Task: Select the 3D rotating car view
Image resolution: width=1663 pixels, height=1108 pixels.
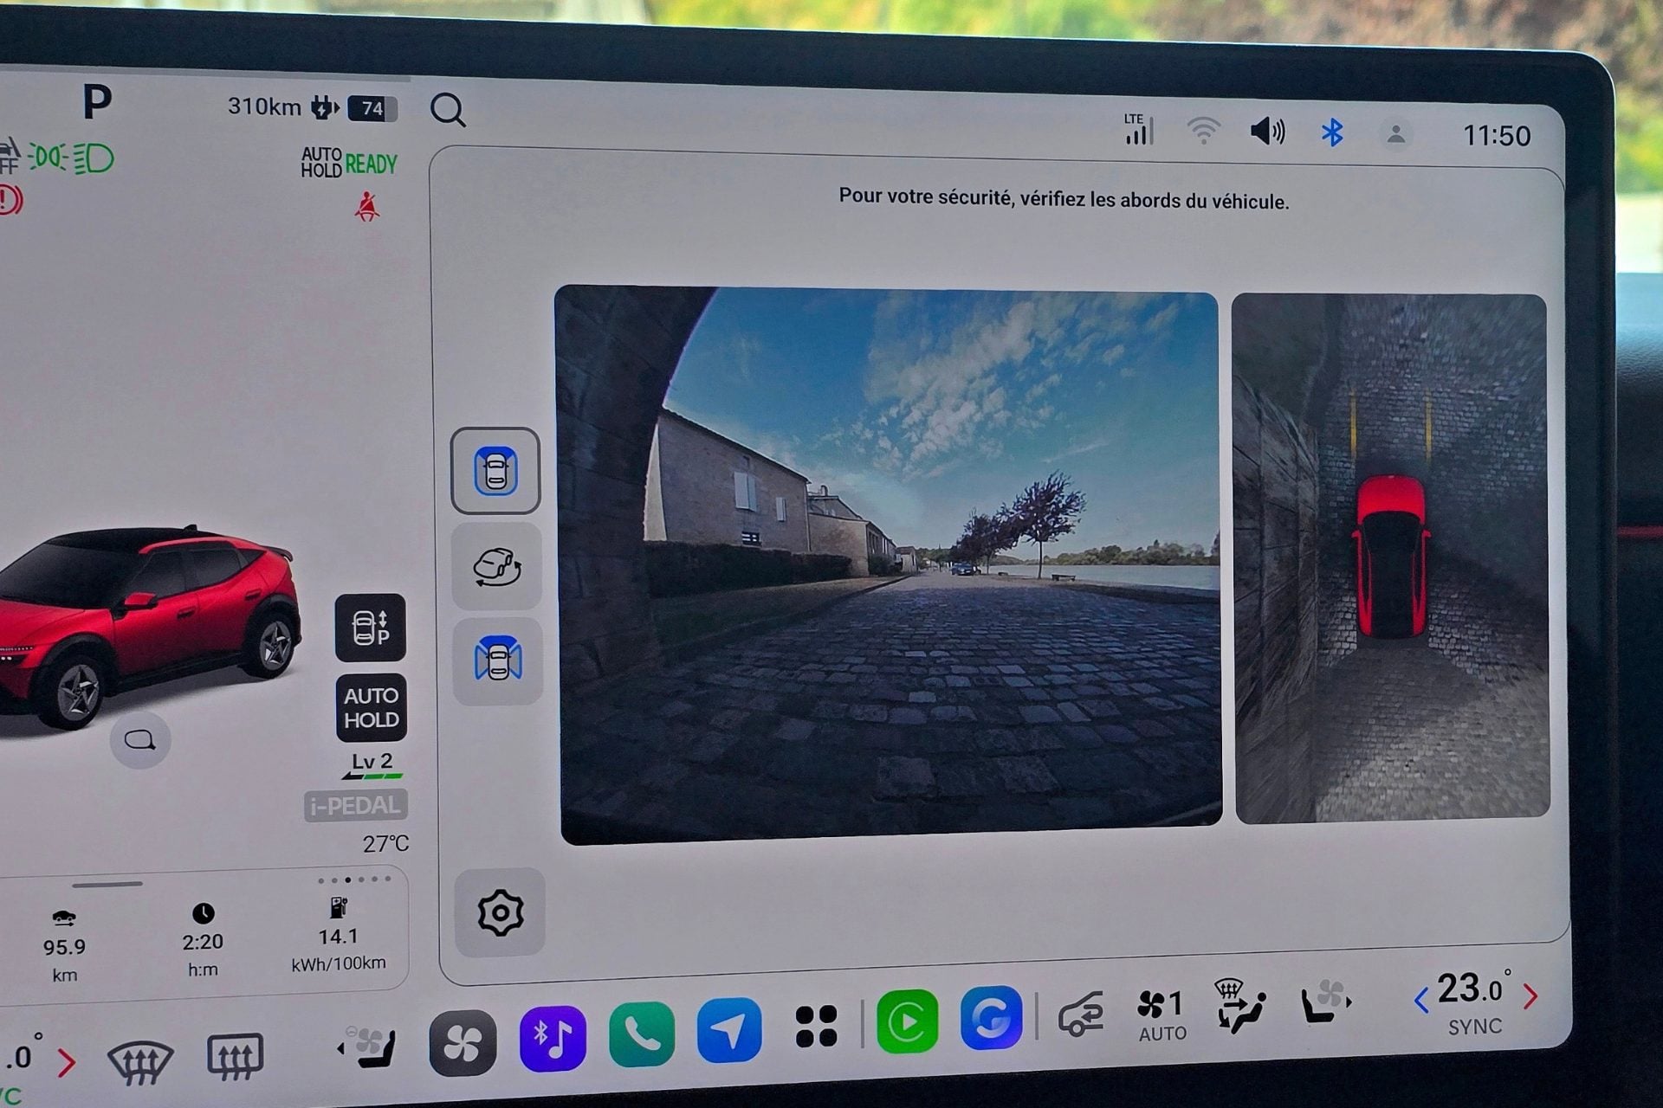Action: 496,567
